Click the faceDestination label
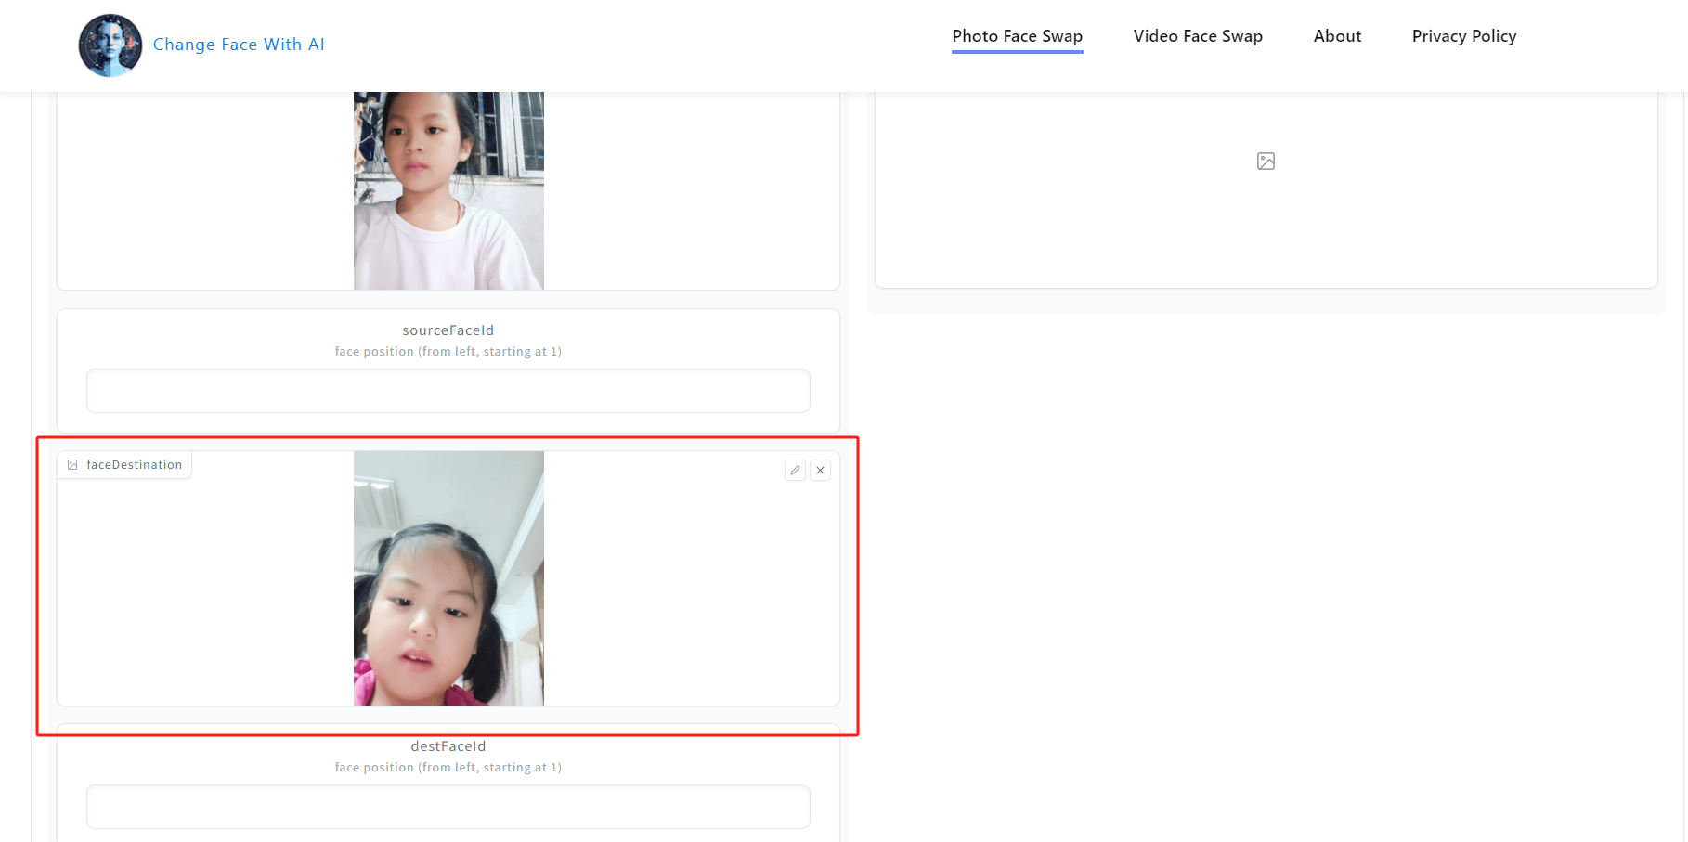The width and height of the screenshot is (1688, 842). click(x=134, y=464)
